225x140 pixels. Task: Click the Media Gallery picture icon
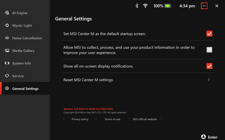7,50
